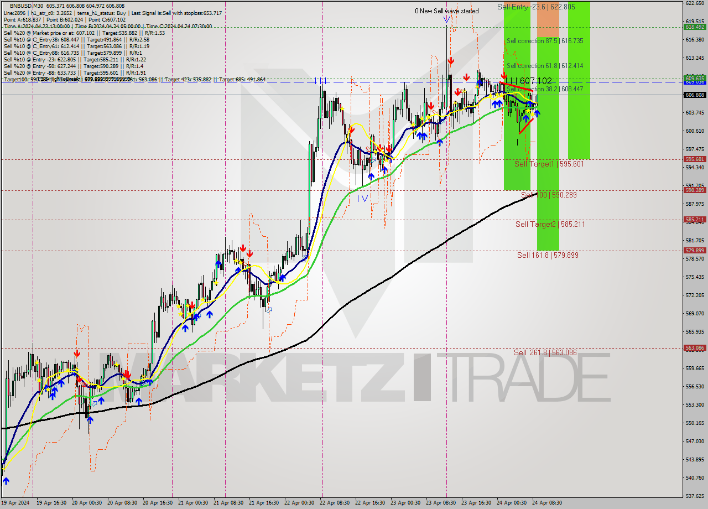Click the 'Sell %20 @ Entry -50: 627.244' line
This screenshot has width=708, height=509.
click(73, 66)
